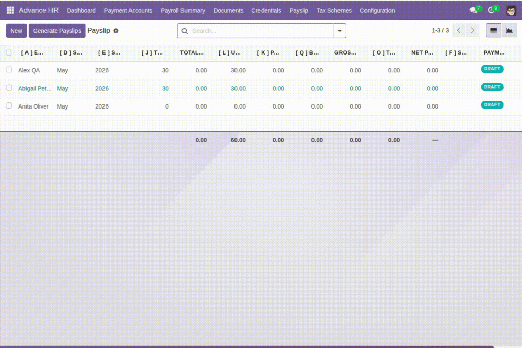
Task: Open the Configuration menu
Action: pos(377,11)
